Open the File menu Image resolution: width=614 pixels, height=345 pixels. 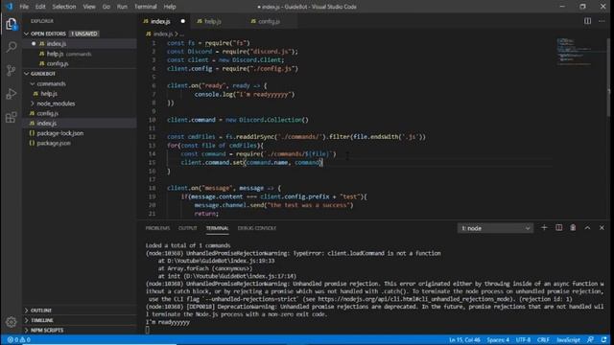point(24,7)
